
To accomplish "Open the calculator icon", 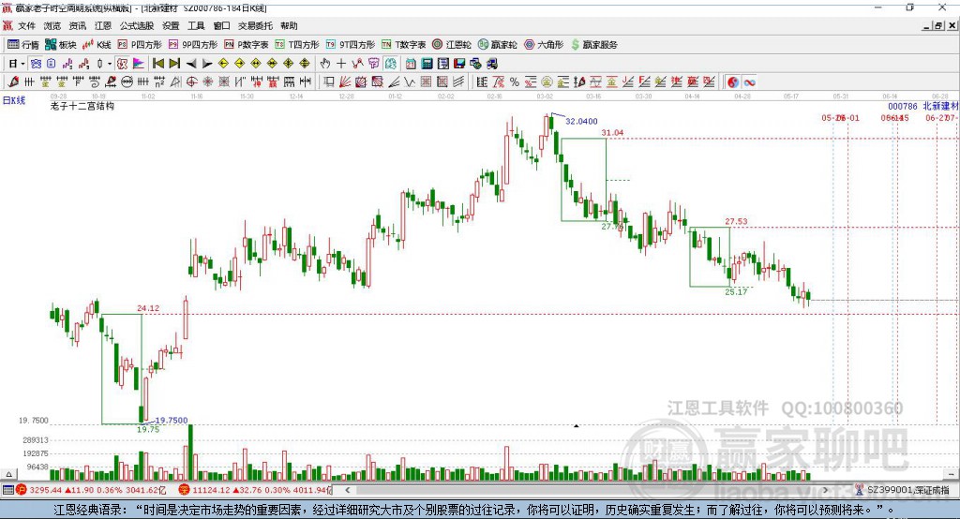I will tap(427, 64).
